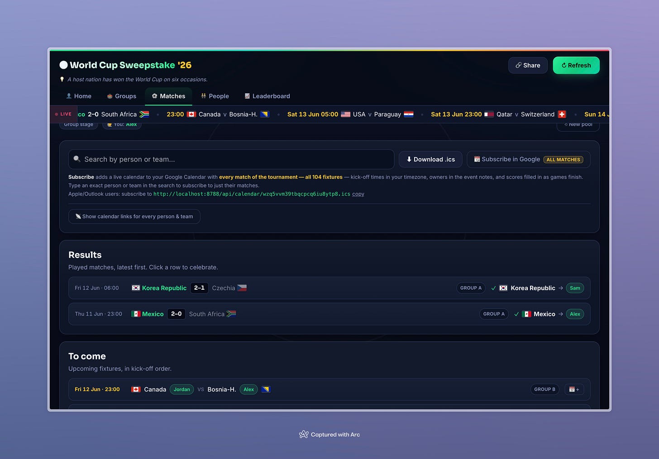Viewport: 659px width, 459px height.
Task: Click the World Cup Sweepstake '26 title
Action: click(131, 65)
